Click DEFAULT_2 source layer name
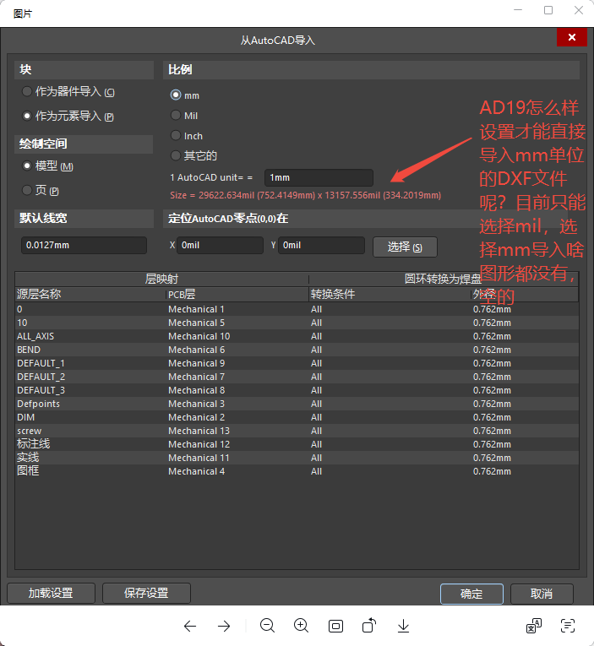The width and height of the screenshot is (594, 646). [x=41, y=377]
